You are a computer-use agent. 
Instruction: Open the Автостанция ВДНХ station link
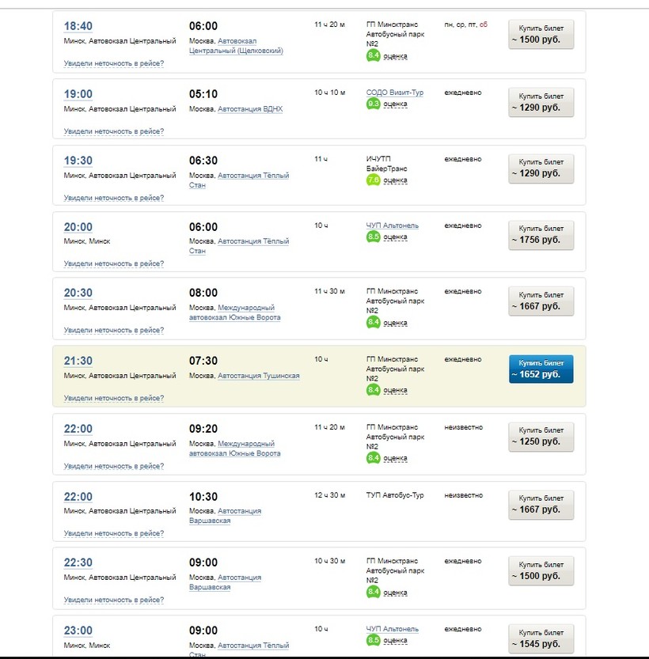(250, 109)
